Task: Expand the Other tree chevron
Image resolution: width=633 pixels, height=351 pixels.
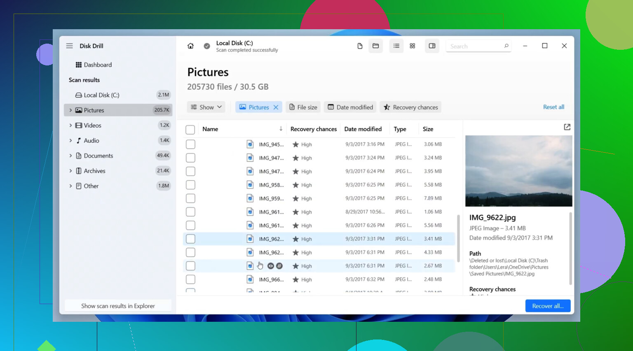Action: pyautogui.click(x=70, y=186)
